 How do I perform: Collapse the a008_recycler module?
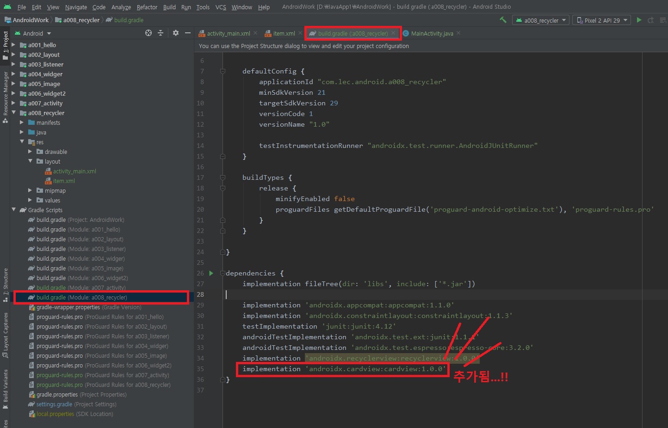tap(13, 113)
